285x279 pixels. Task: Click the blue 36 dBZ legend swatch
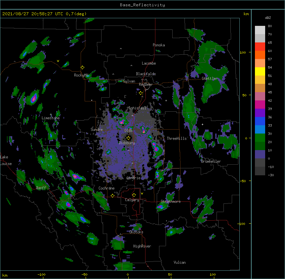[x=260, y=121]
